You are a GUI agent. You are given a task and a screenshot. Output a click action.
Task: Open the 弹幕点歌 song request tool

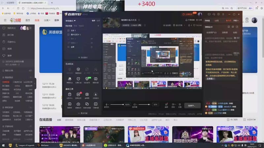[96, 79]
